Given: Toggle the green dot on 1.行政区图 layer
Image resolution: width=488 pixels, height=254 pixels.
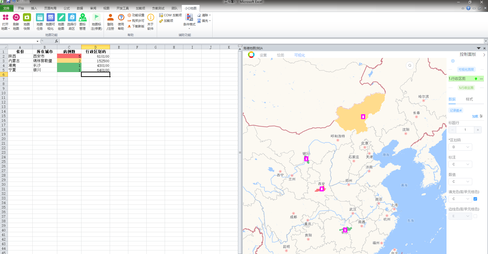Looking at the screenshot, I should pyautogui.click(x=476, y=79).
